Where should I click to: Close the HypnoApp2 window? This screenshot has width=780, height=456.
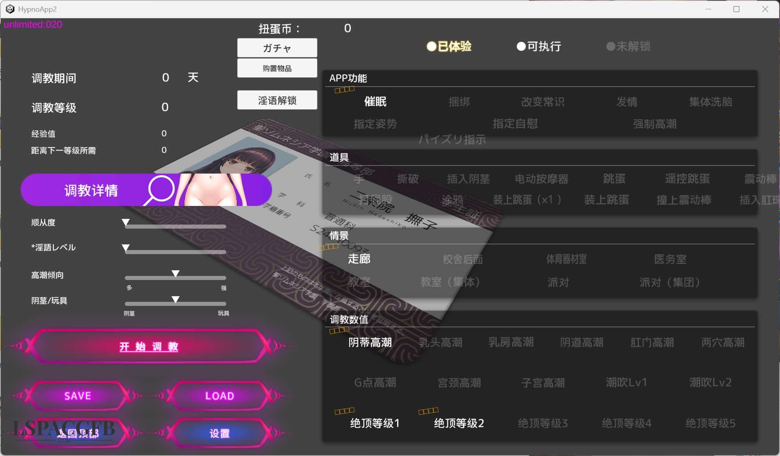point(765,9)
